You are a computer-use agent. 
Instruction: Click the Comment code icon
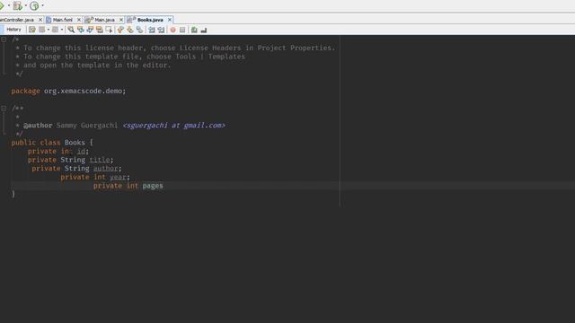point(194,30)
